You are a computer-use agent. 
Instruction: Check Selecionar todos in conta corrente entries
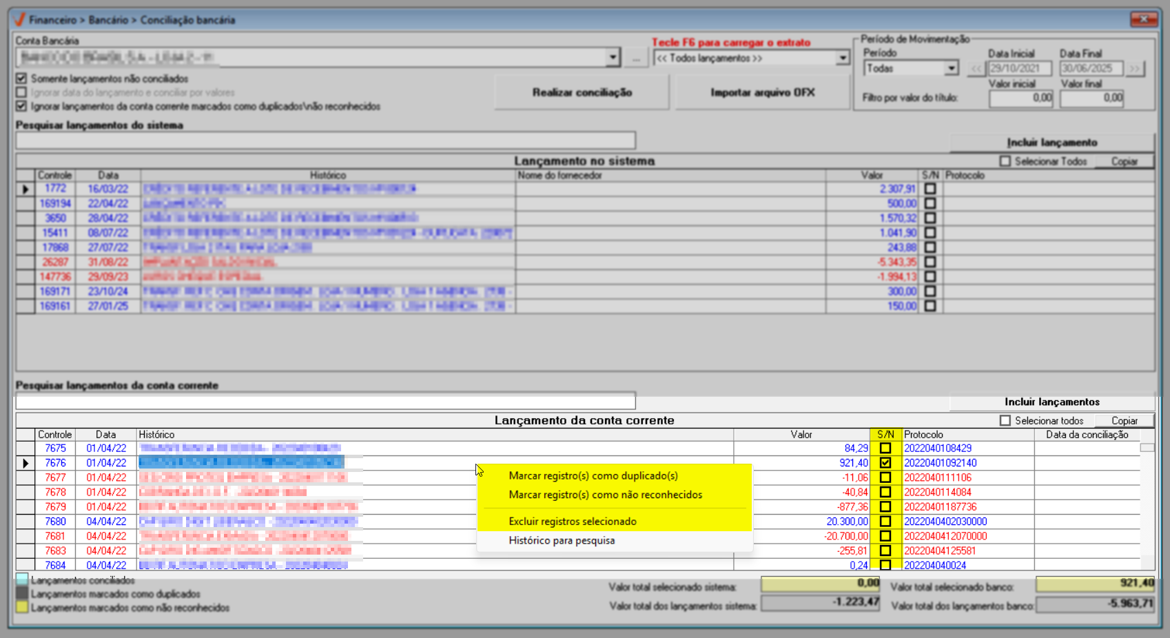1005,420
